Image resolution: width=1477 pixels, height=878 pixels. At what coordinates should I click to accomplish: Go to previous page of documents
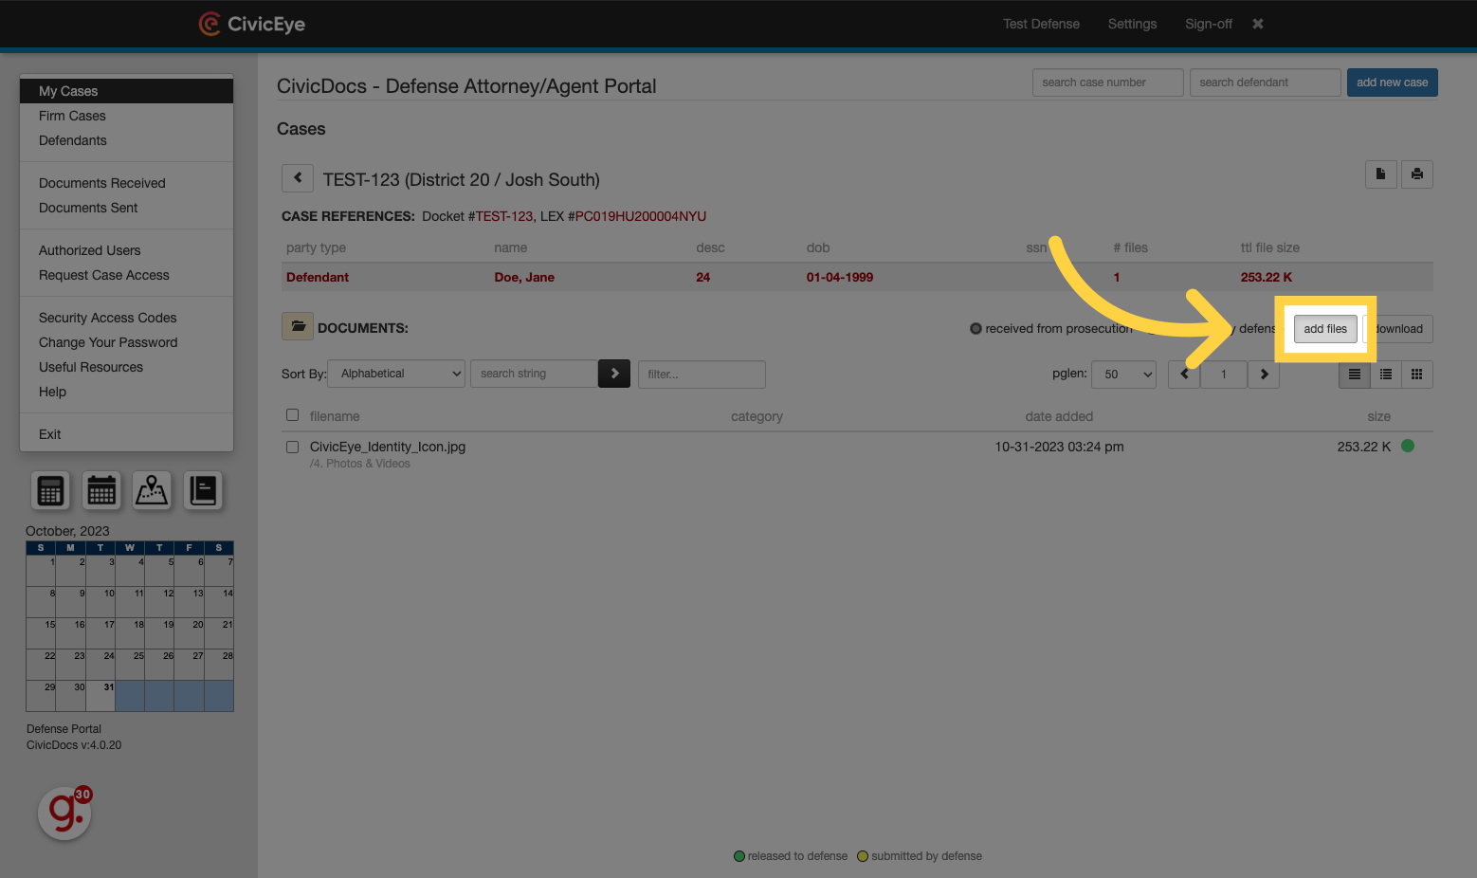click(x=1184, y=375)
